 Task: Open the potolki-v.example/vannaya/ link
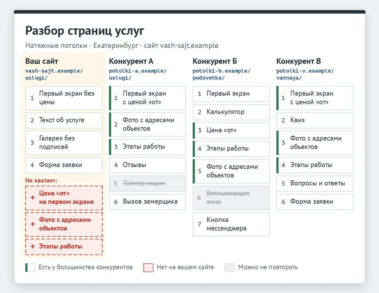305,74
